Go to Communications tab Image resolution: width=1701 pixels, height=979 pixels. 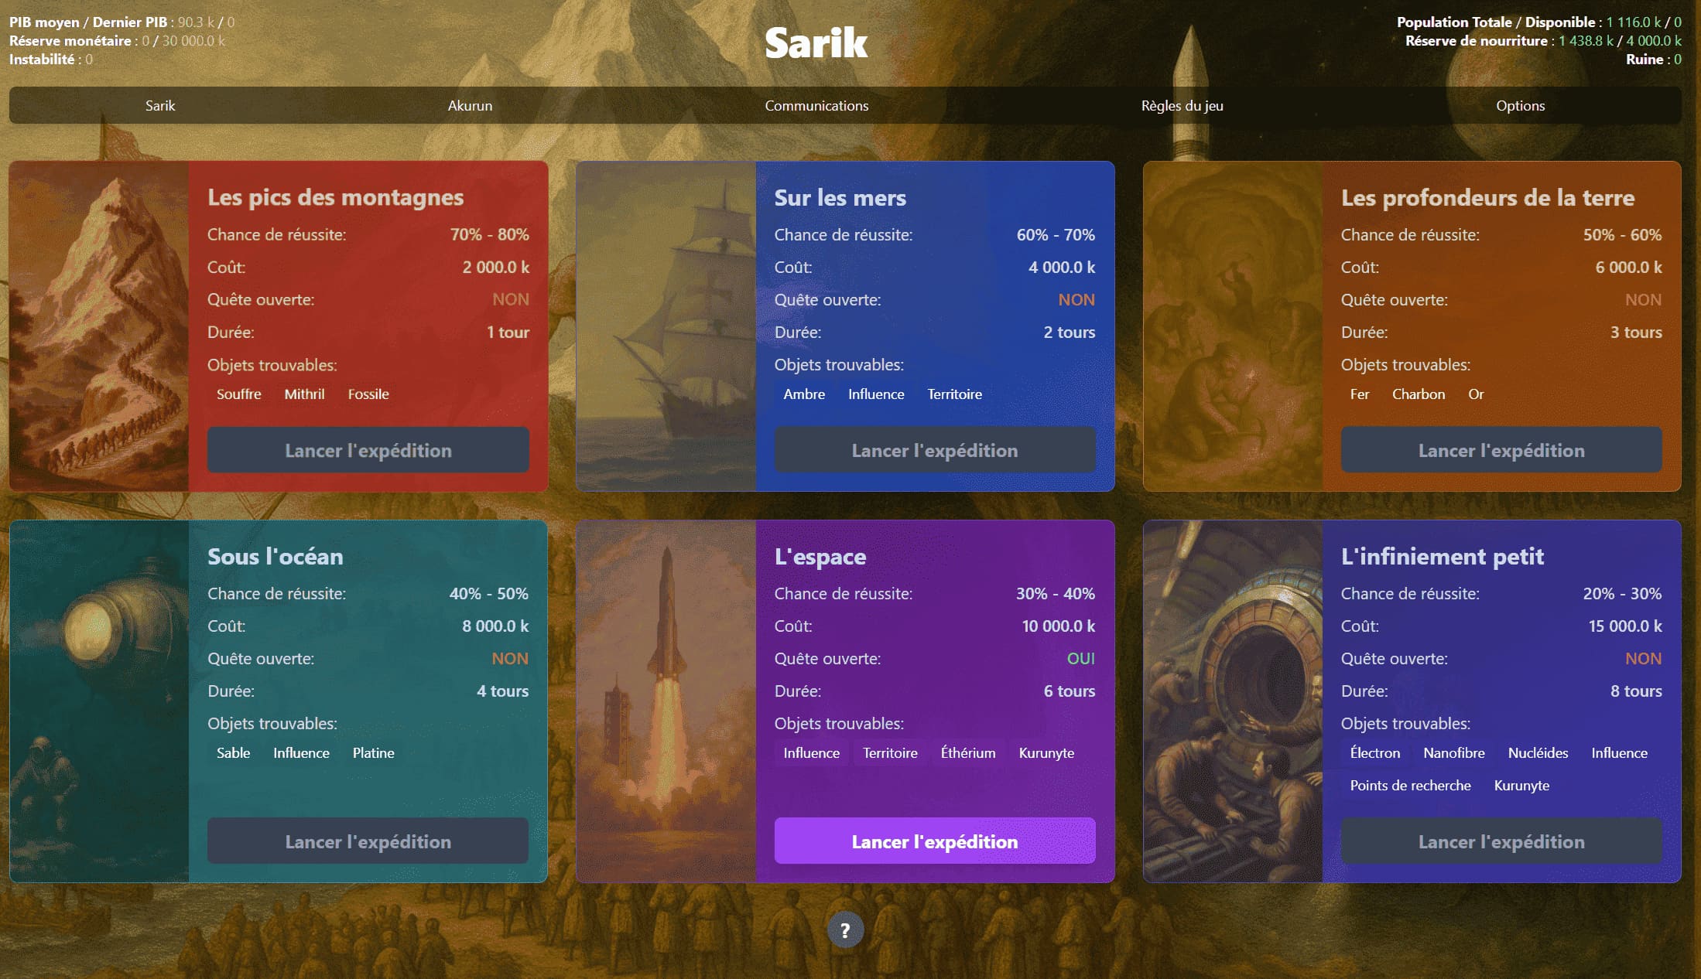click(x=816, y=105)
